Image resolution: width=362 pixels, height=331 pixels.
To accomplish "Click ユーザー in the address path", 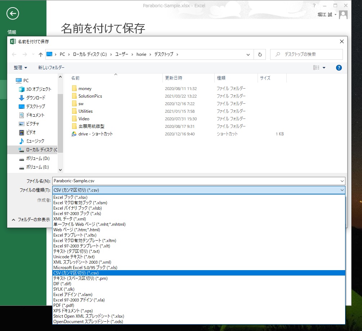I will click(x=122, y=54).
